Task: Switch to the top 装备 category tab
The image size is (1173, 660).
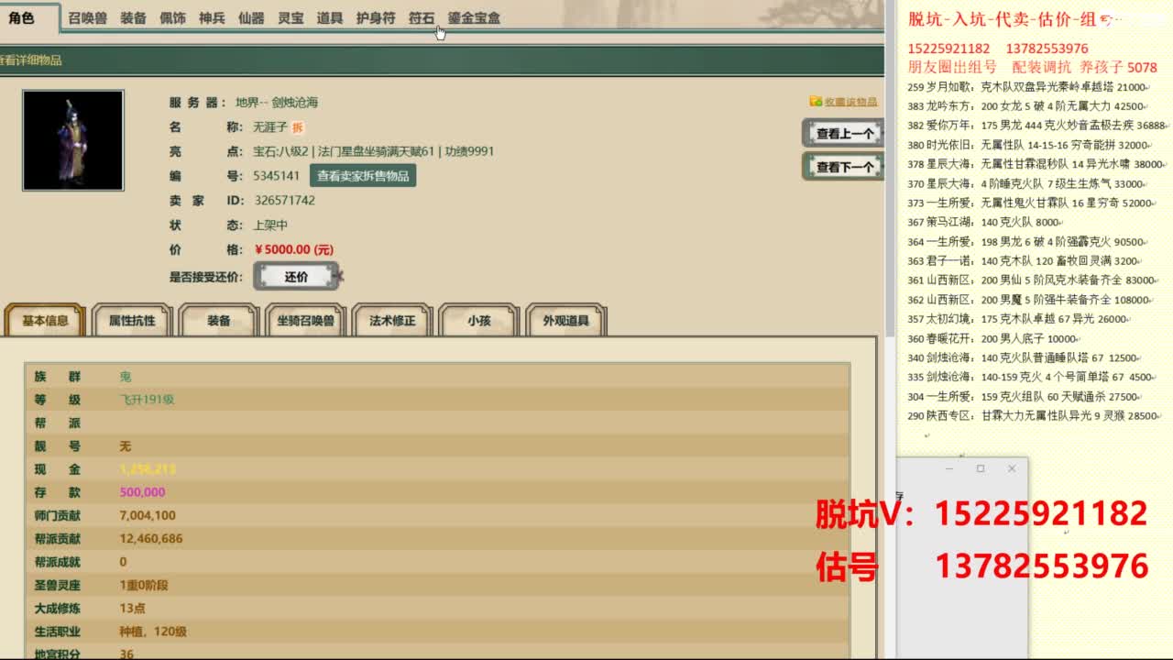Action: [134, 17]
